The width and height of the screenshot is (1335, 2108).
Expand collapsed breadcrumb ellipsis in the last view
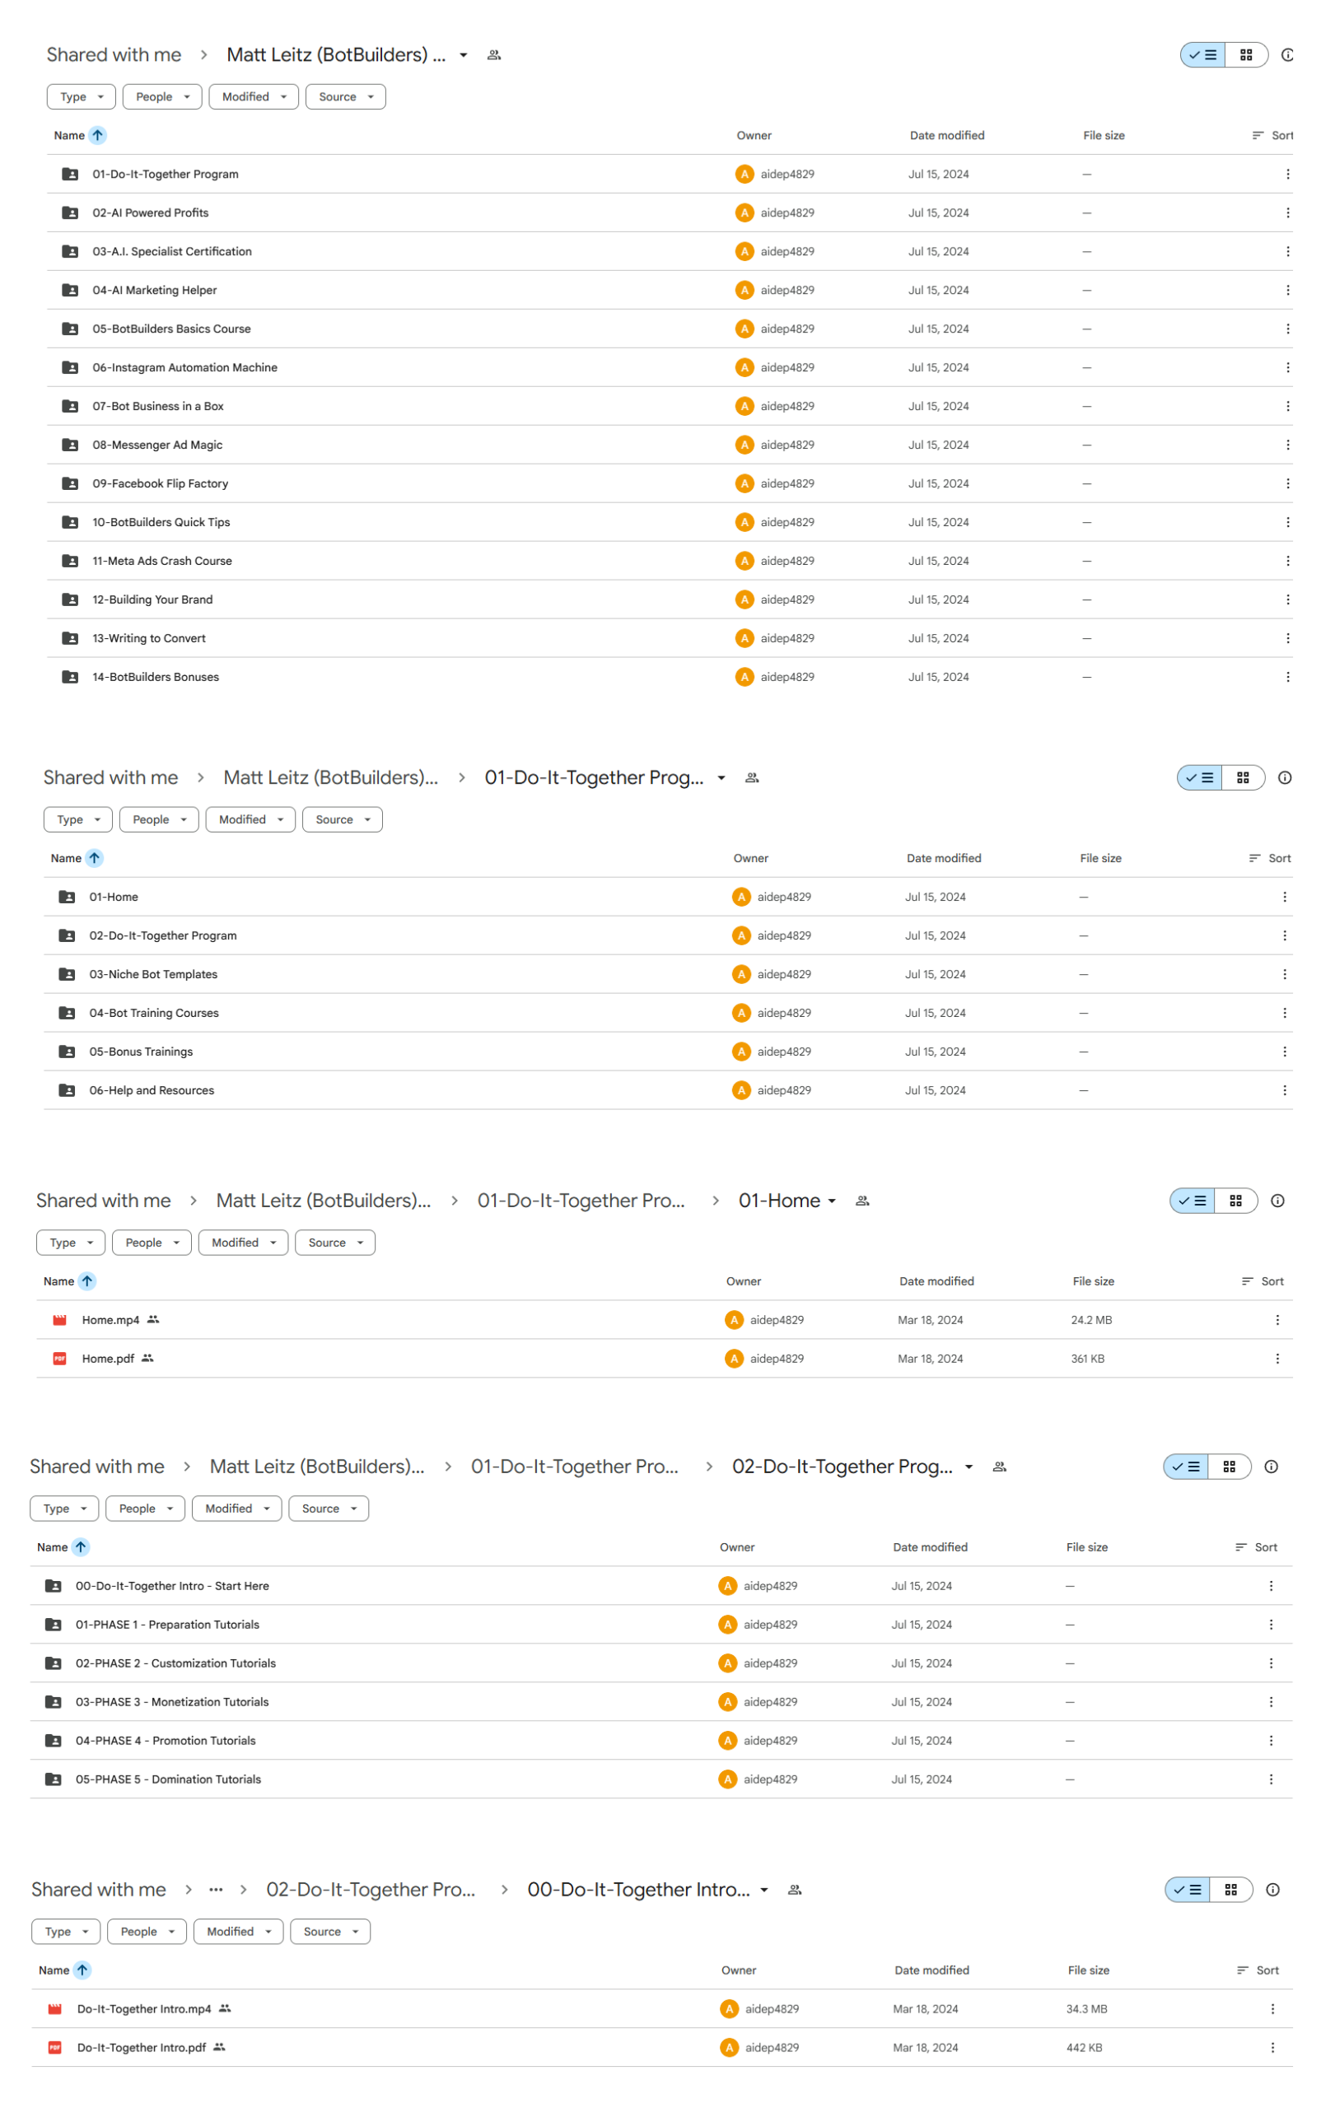pos(215,1889)
